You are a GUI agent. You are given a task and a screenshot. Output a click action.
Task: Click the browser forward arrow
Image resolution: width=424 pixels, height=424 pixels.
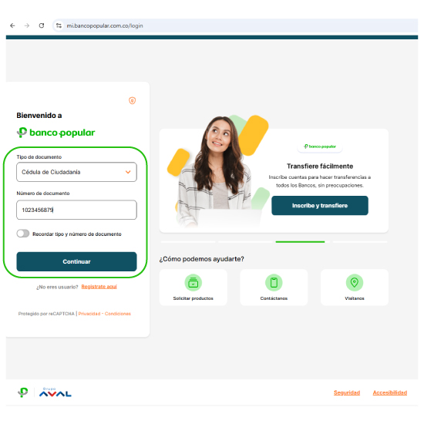(27, 25)
